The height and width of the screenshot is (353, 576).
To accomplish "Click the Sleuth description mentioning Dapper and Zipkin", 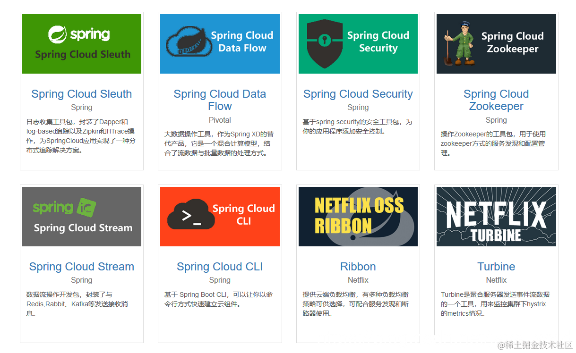I will coord(81,136).
